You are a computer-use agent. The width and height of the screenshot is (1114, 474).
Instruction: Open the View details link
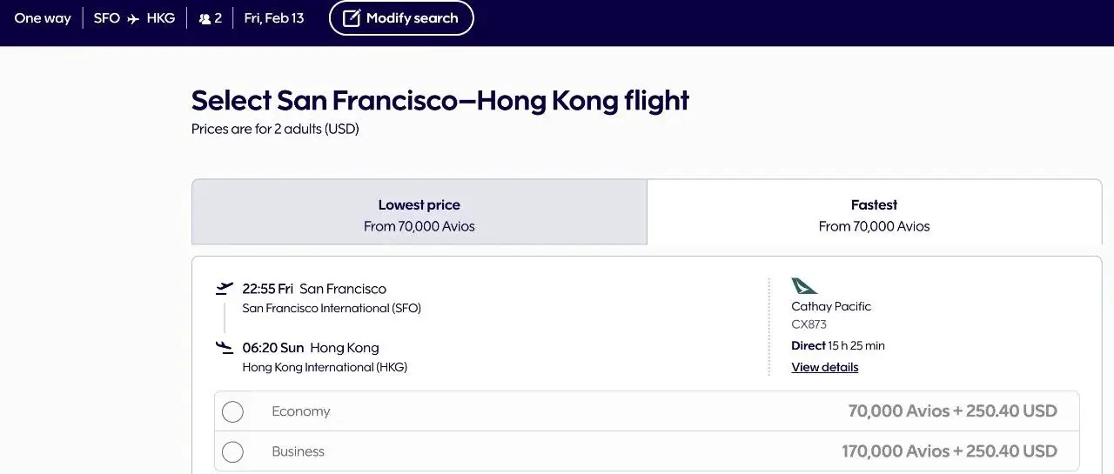pyautogui.click(x=824, y=367)
